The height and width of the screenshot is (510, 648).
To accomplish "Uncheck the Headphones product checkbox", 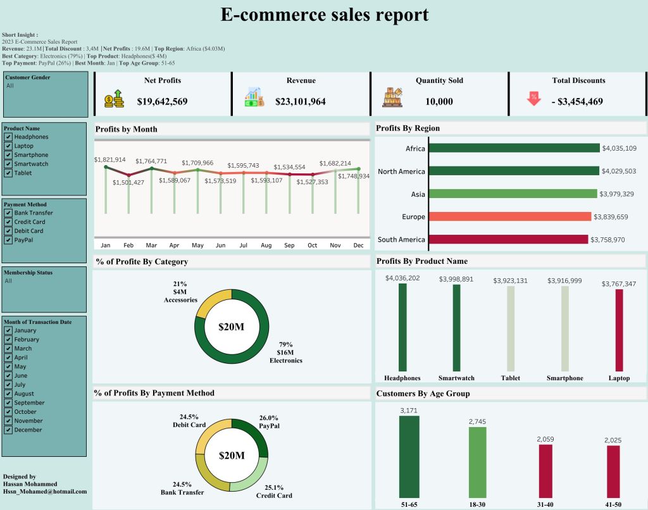I will pos(8,137).
